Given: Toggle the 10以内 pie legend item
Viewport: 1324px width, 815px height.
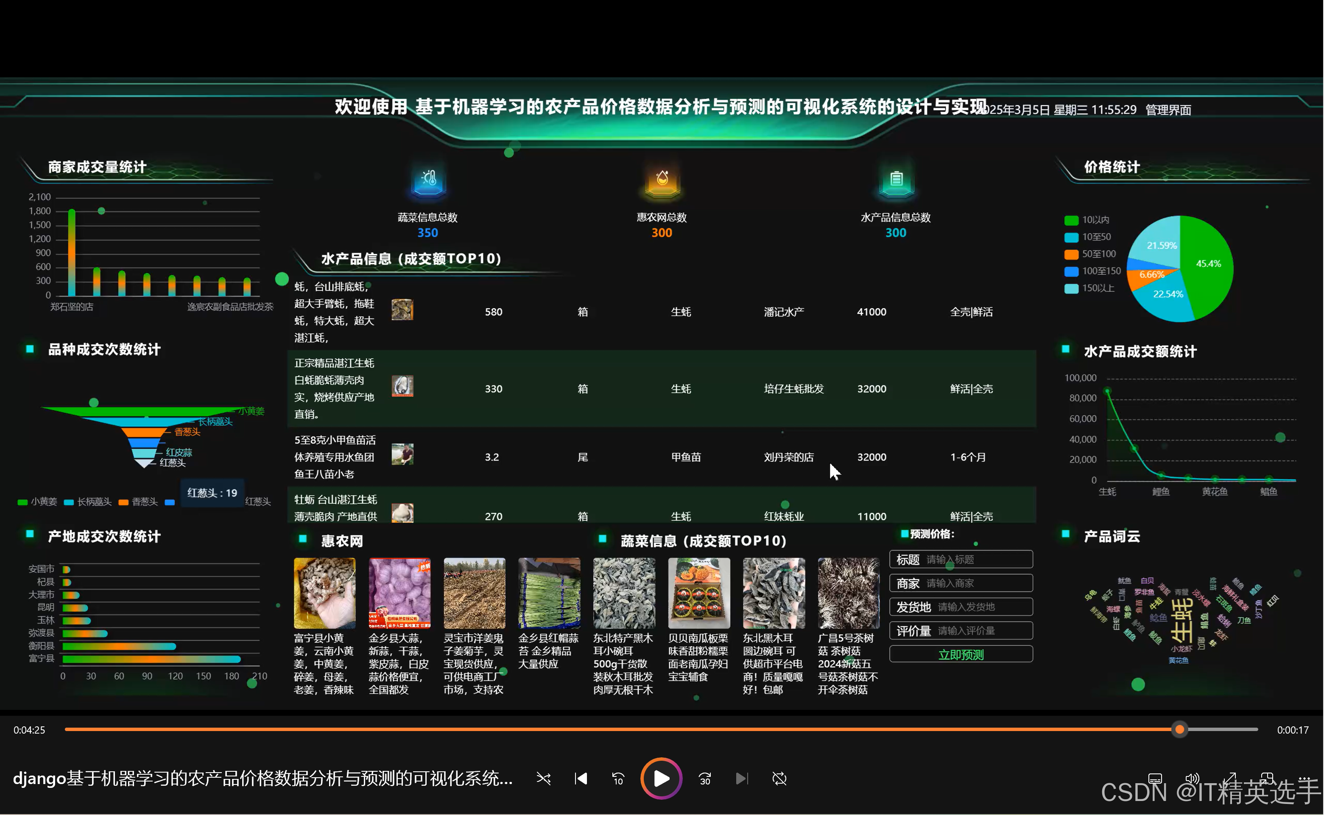Looking at the screenshot, I should click(x=1087, y=220).
